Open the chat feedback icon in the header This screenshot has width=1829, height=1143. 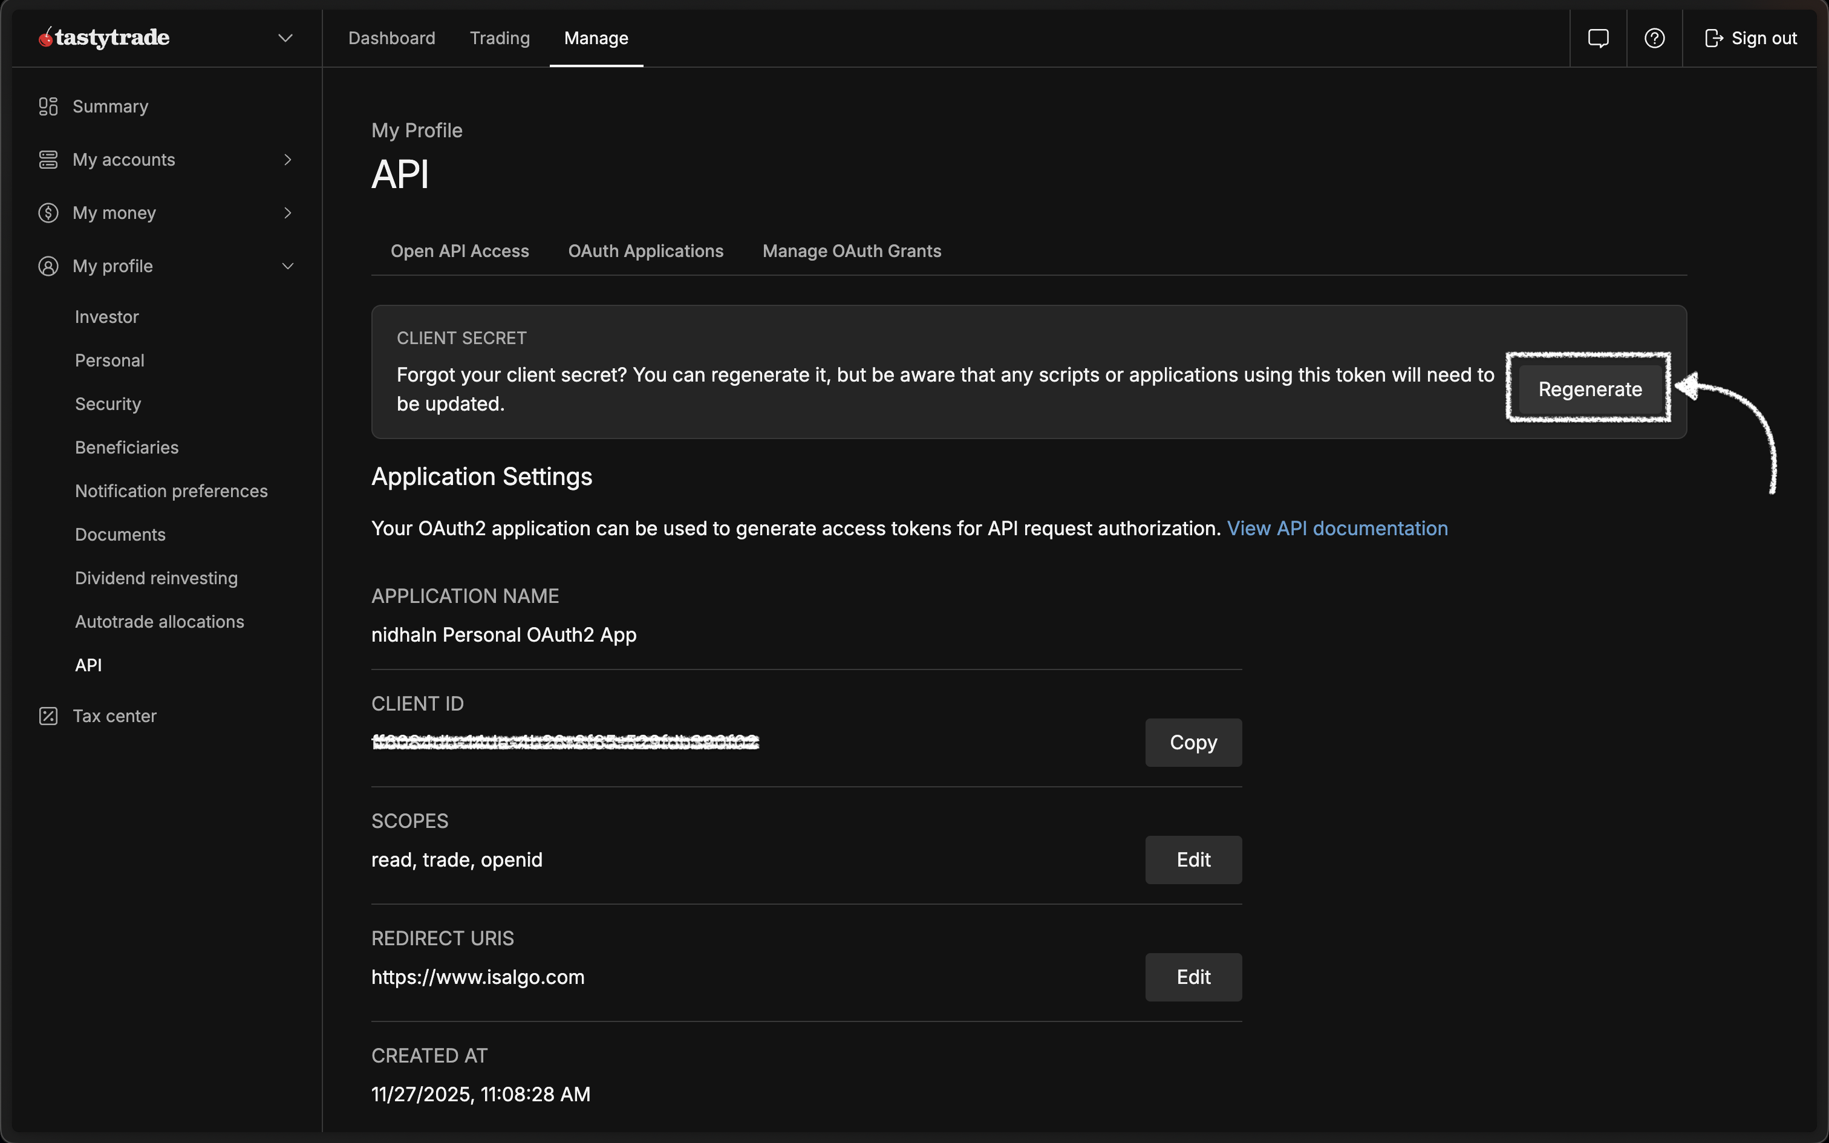coord(1599,37)
